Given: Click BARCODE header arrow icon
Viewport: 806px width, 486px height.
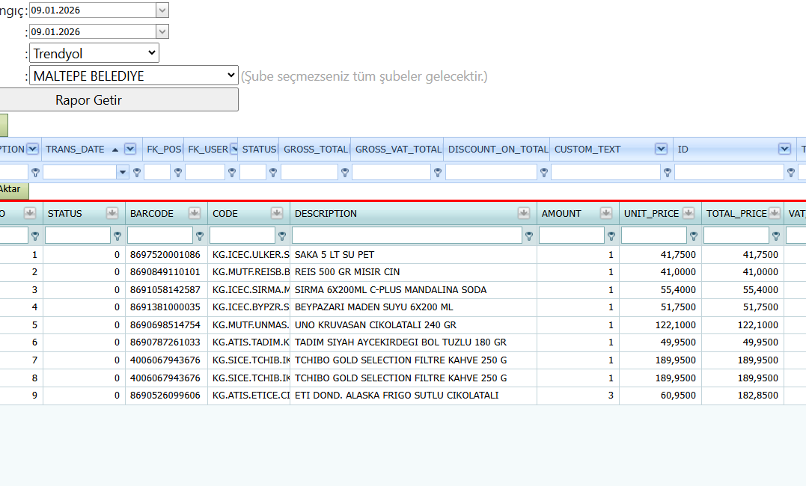Looking at the screenshot, I should pos(195,213).
